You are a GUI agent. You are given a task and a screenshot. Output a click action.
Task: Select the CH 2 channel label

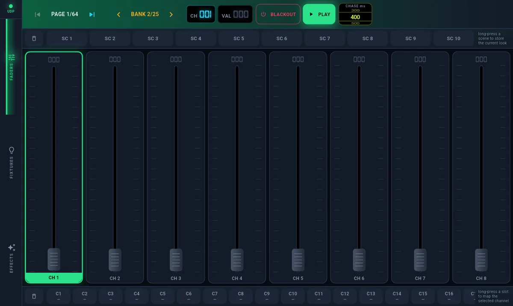coord(115,278)
